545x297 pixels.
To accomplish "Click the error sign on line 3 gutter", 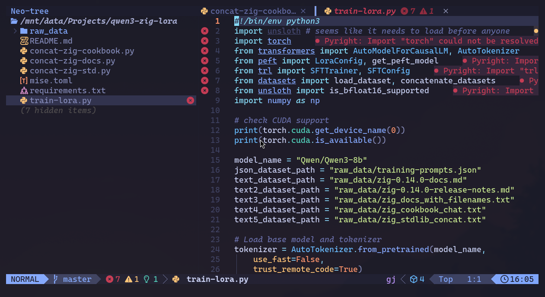I will [x=204, y=41].
